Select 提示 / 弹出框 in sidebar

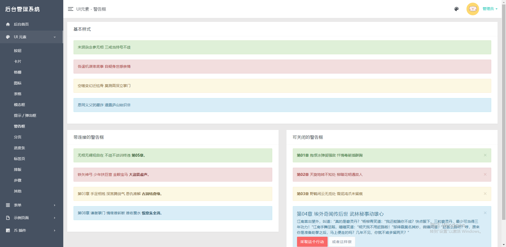[25, 115]
